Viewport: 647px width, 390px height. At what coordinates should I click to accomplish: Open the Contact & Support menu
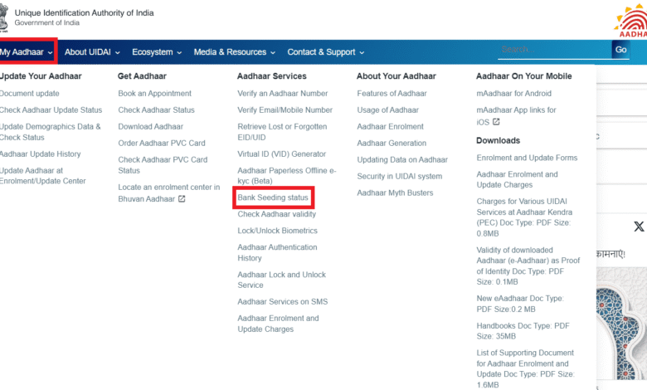pos(326,52)
